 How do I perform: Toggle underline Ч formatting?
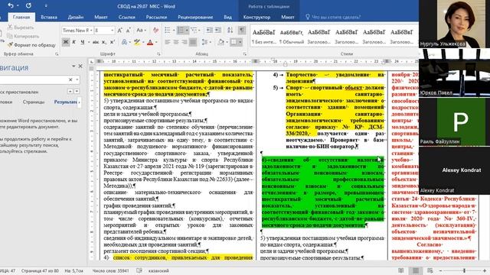point(83,42)
